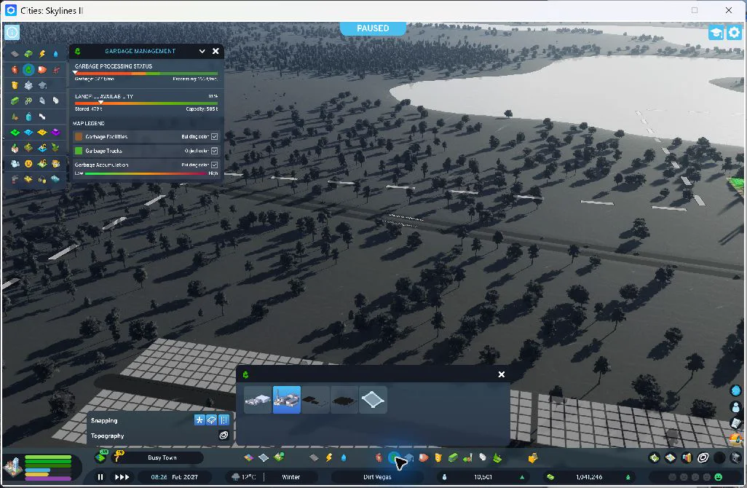Click the PAUSED banner at top
The width and height of the screenshot is (747, 488).
pyautogui.click(x=373, y=28)
